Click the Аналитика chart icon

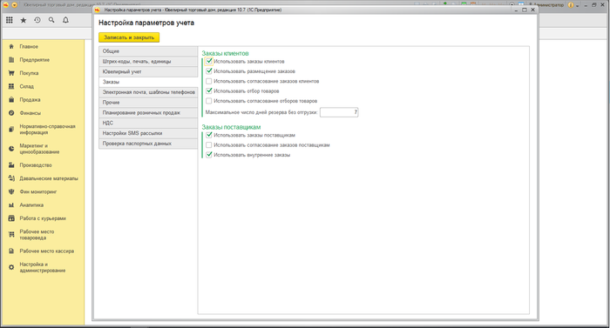pyautogui.click(x=11, y=204)
